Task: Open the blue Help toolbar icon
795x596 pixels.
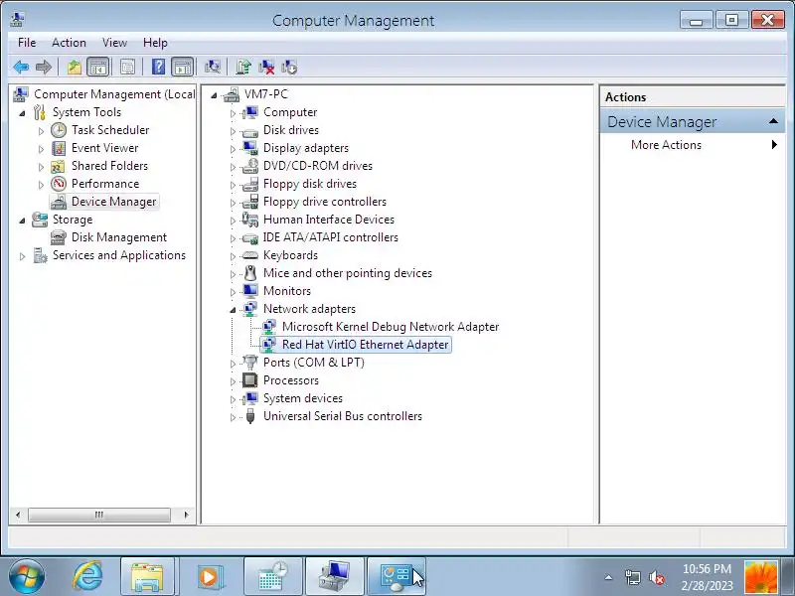Action: click(158, 67)
